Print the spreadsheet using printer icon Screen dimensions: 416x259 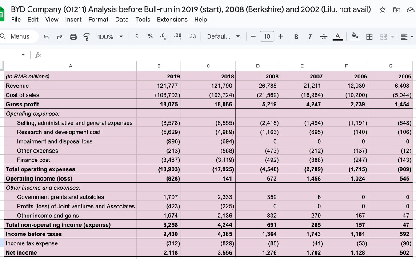pos(72,37)
